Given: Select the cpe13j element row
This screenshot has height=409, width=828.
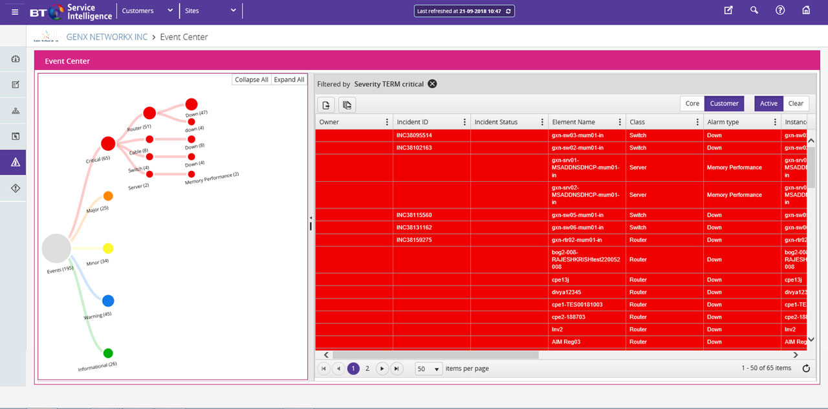Looking at the screenshot, I should [560, 280].
